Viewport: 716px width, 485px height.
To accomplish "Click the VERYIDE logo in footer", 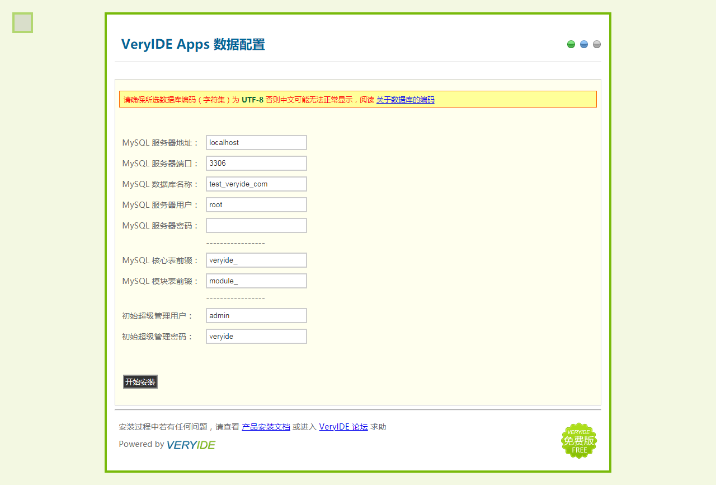I will pos(191,445).
